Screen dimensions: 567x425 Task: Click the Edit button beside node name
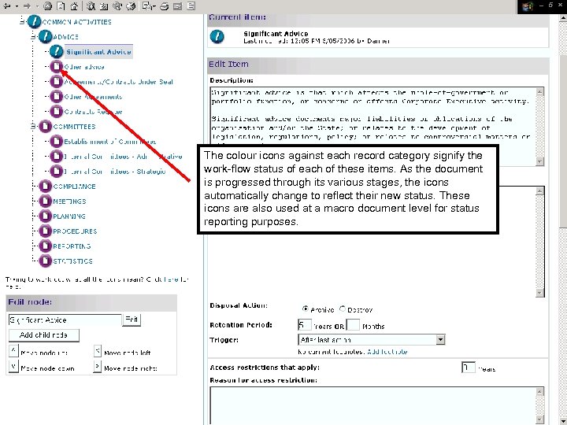132,320
